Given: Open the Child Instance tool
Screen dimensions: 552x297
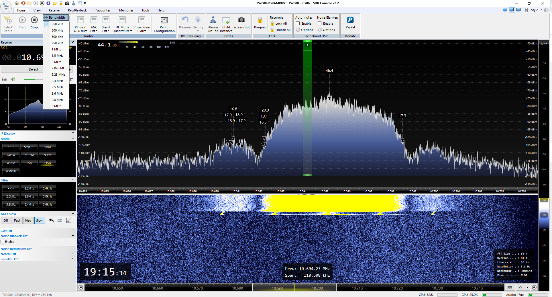Looking at the screenshot, I should (x=226, y=20).
